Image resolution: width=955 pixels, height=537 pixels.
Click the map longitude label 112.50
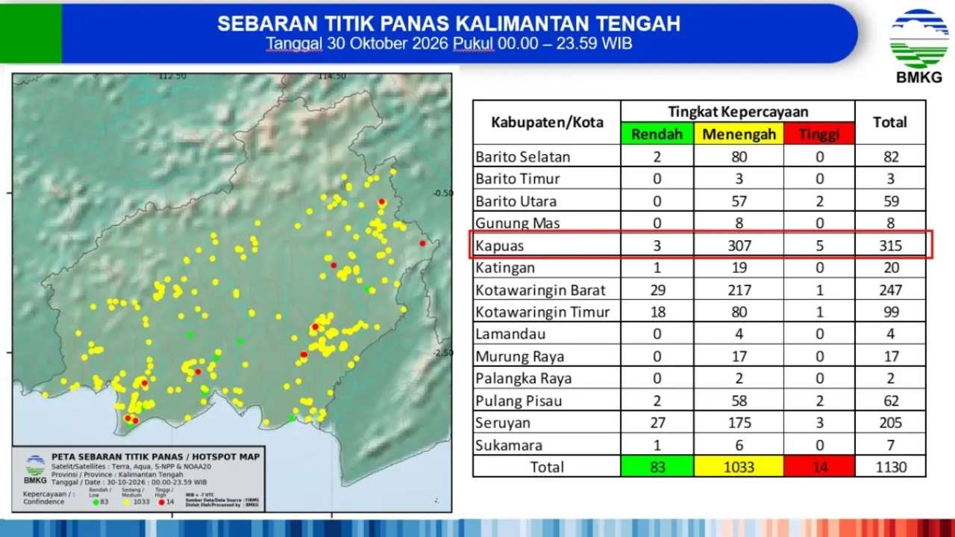(x=172, y=77)
